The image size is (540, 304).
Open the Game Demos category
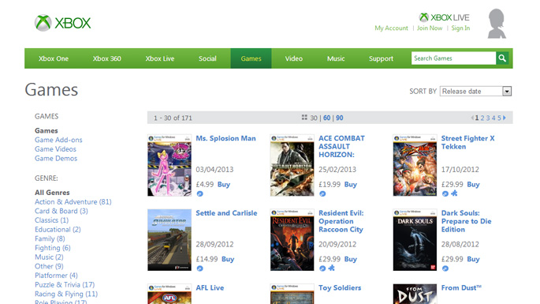tap(56, 159)
